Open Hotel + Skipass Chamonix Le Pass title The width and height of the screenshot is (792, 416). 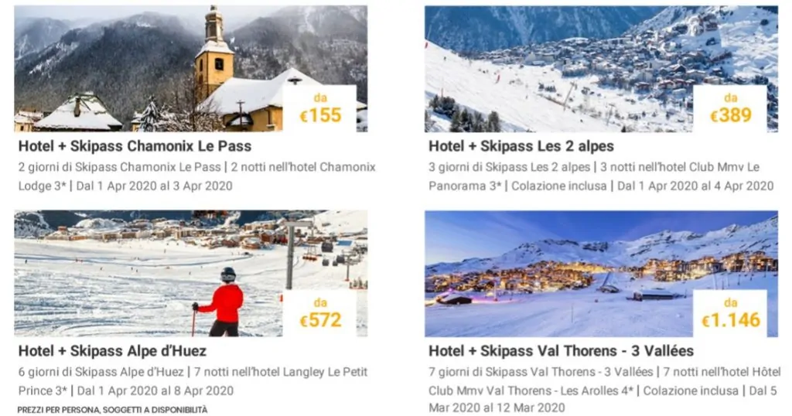[x=135, y=146]
